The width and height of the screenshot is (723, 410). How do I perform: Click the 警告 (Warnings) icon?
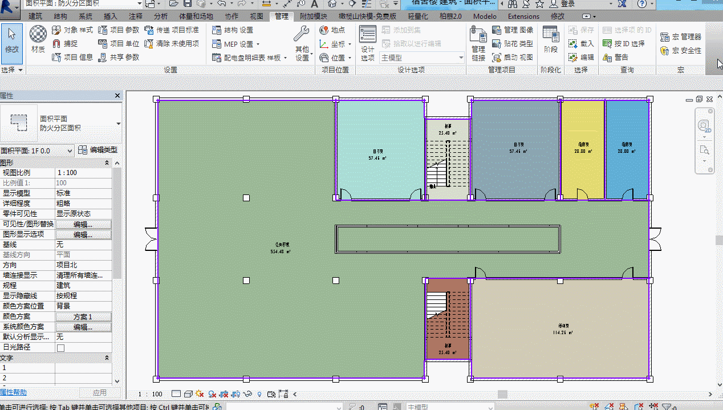(615, 57)
